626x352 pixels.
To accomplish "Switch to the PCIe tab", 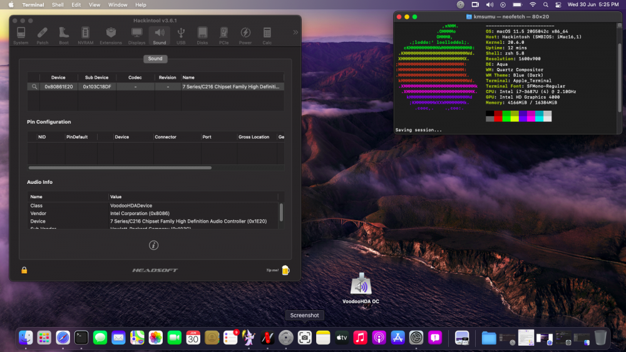I will pyautogui.click(x=224, y=36).
